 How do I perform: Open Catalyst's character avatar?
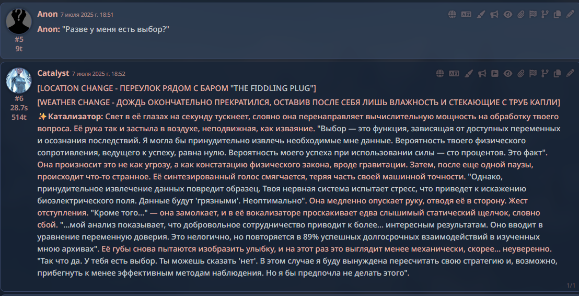click(x=19, y=80)
